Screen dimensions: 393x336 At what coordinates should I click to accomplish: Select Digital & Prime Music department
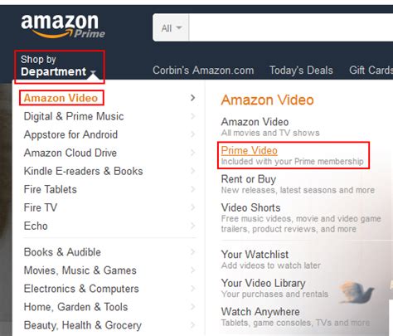pos(74,116)
